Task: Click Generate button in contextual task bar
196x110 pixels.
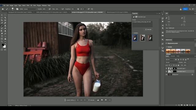Action: (92, 100)
